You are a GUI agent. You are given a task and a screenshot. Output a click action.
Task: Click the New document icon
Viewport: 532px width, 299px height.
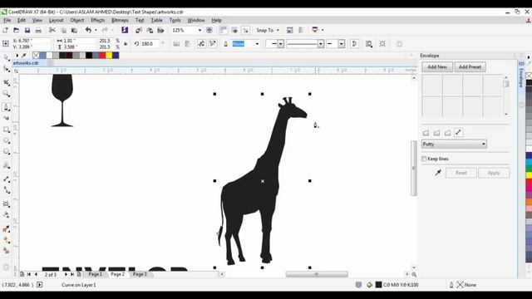click(x=6, y=31)
